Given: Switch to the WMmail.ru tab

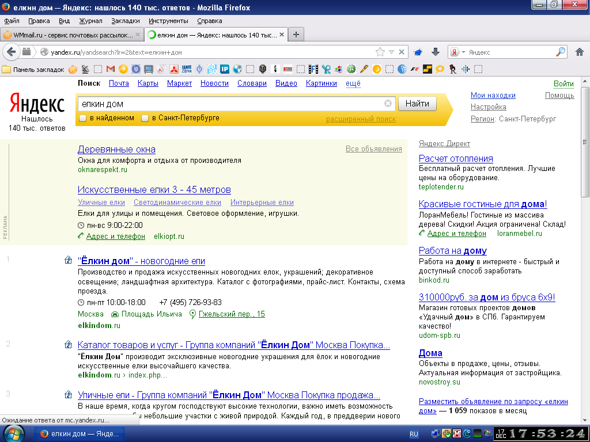Looking at the screenshot, I should [72, 35].
